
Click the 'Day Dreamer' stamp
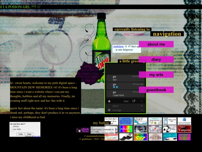[x=140, y=121]
